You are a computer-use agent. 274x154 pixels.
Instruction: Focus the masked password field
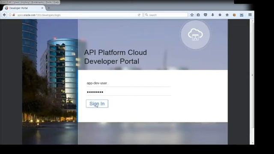pyautogui.click(x=129, y=92)
